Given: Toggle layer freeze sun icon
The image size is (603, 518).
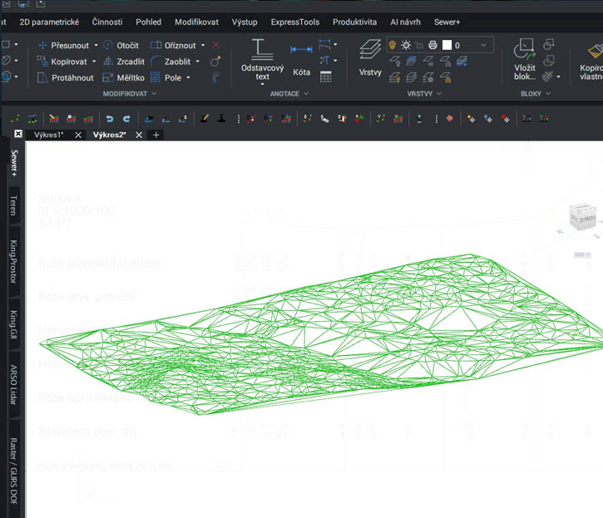Looking at the screenshot, I should [406, 45].
